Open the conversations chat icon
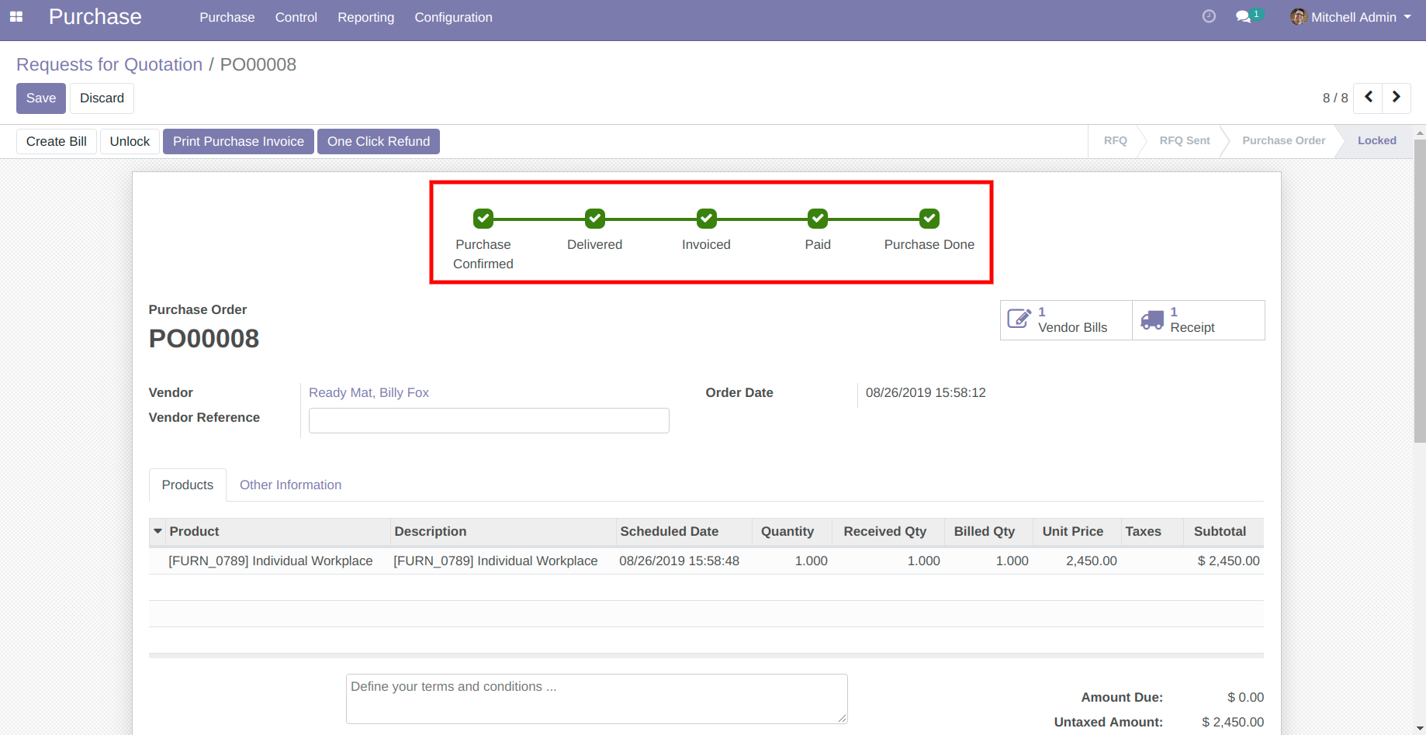The width and height of the screenshot is (1426, 735). 1244,17
